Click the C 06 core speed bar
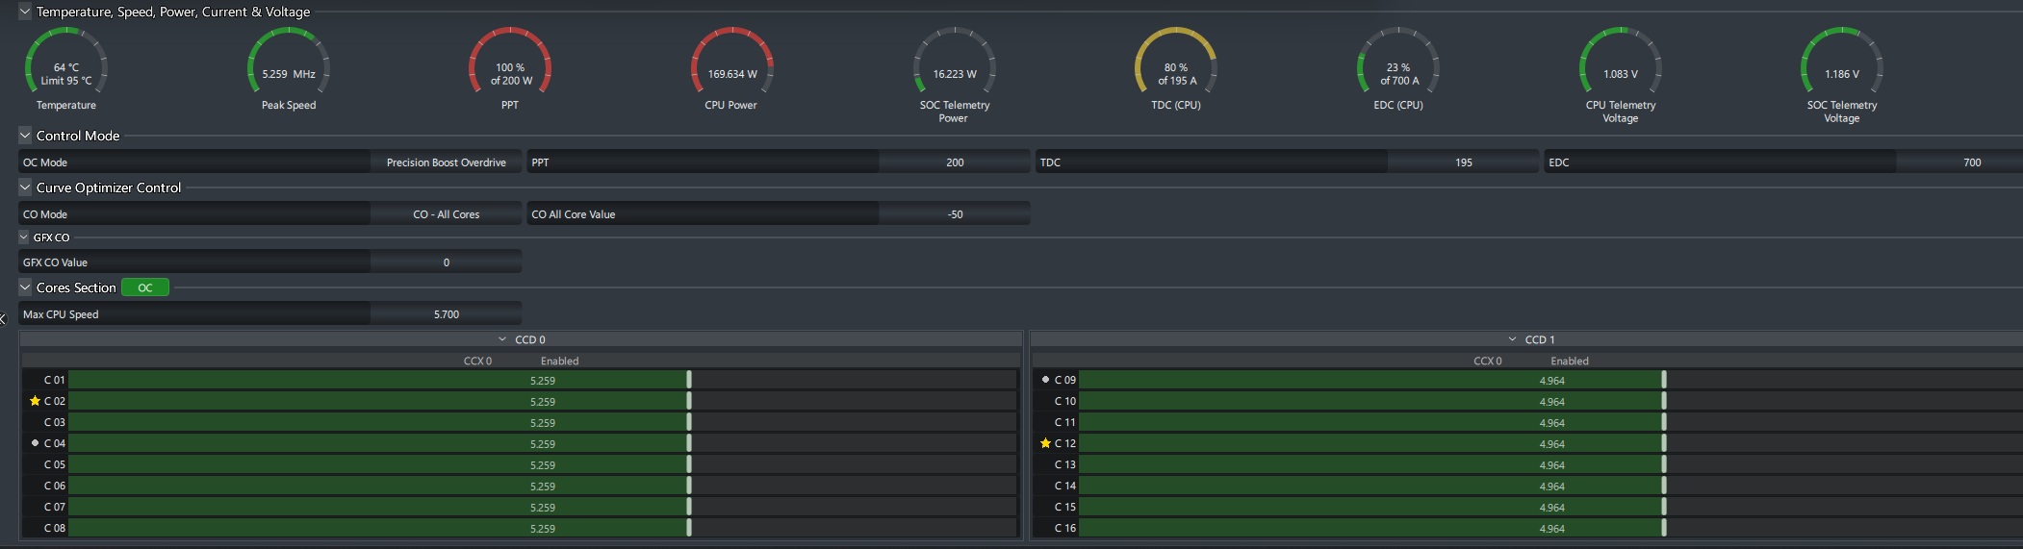 (543, 486)
